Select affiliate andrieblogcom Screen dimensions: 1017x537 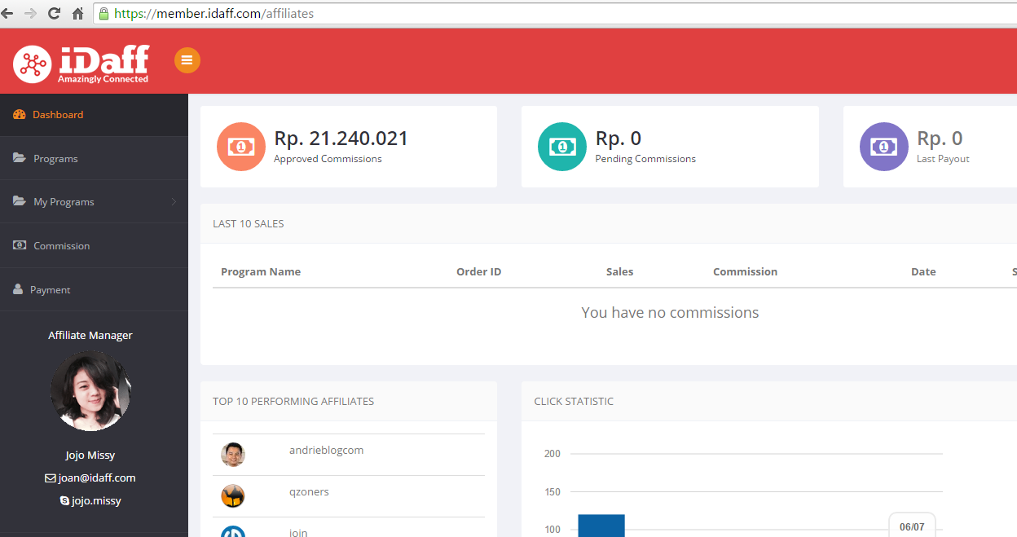326,450
